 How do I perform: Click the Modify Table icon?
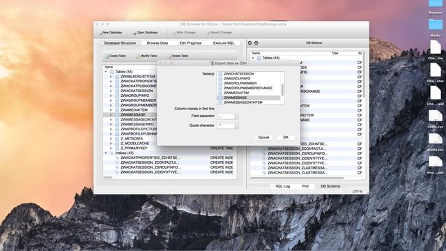138,56
